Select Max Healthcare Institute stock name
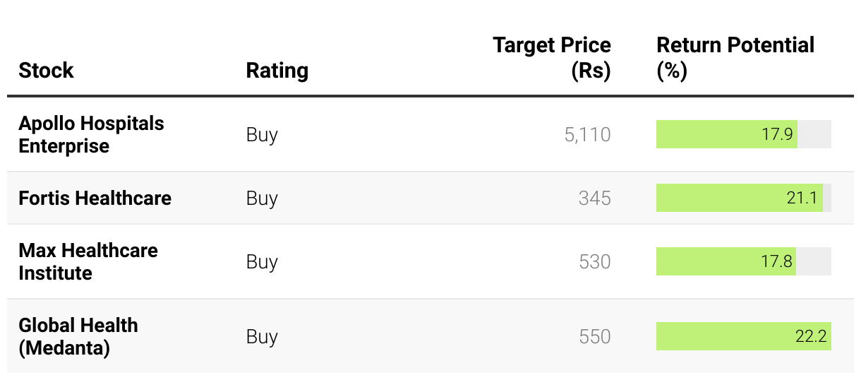The height and width of the screenshot is (380, 861). tap(88, 261)
